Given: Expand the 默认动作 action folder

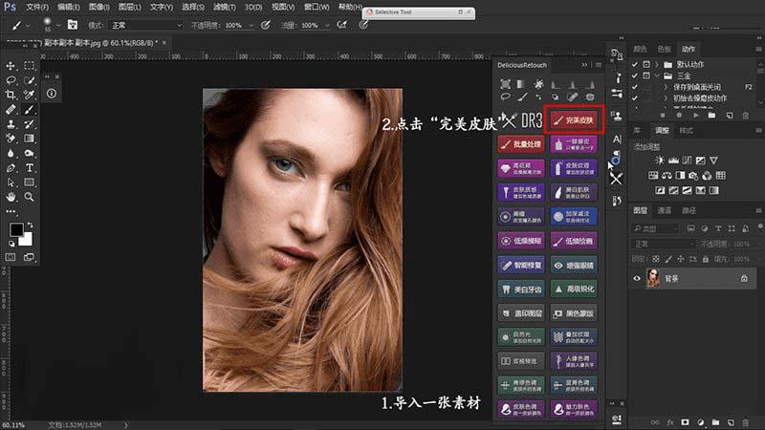Looking at the screenshot, I should tap(657, 63).
